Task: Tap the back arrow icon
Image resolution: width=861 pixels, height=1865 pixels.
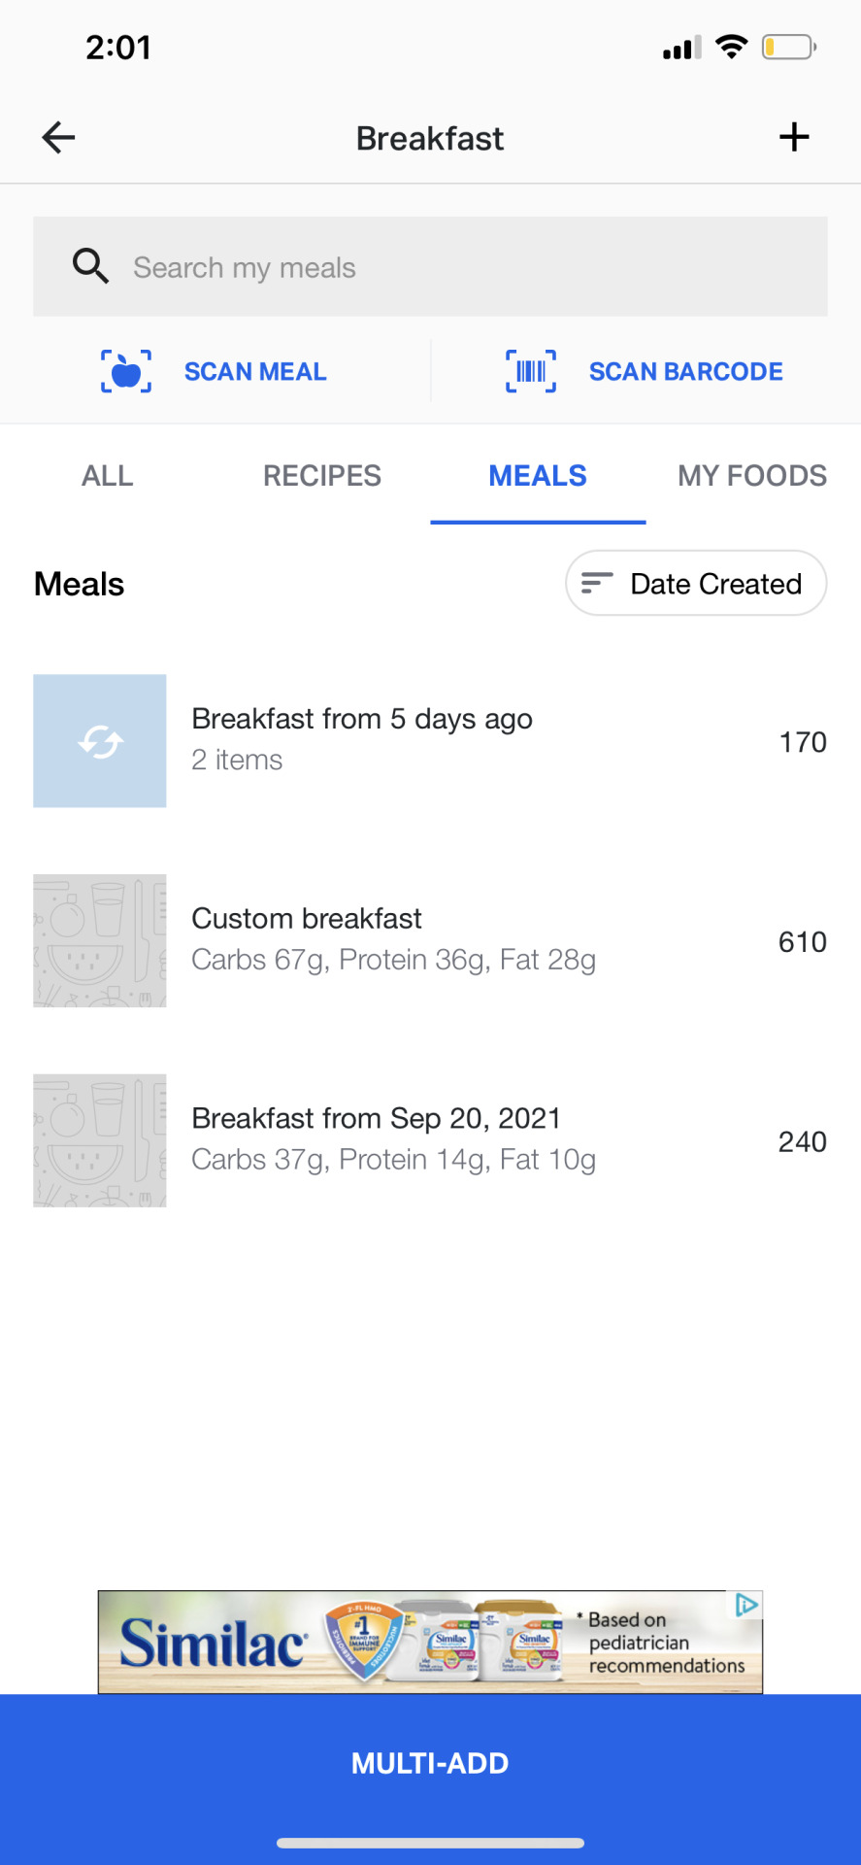Action: (x=58, y=138)
